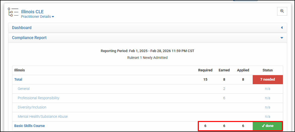Click the Status column header
Image resolution: width=295 pixels, height=132 pixels.
[x=268, y=70]
